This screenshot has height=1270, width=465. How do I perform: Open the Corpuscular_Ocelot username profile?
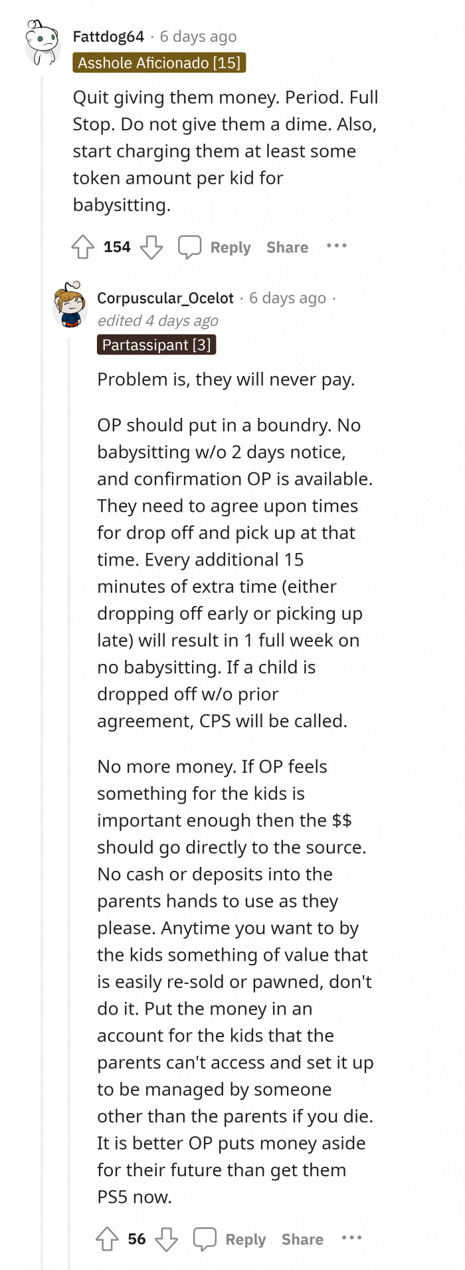coord(165,299)
